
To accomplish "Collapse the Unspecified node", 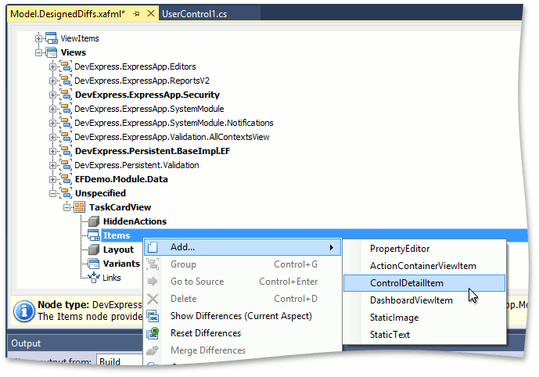I will point(52,193).
